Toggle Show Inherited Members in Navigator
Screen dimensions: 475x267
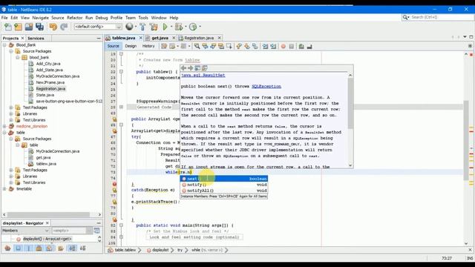[x=7, y=248]
